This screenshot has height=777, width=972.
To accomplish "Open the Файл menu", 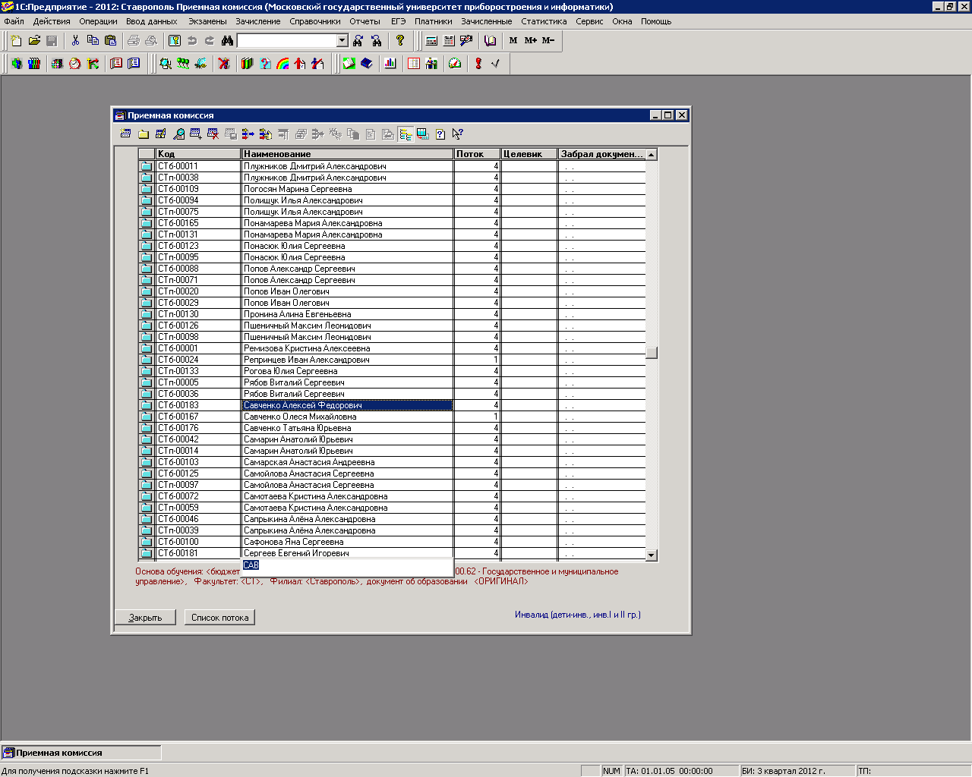I will tap(14, 21).
